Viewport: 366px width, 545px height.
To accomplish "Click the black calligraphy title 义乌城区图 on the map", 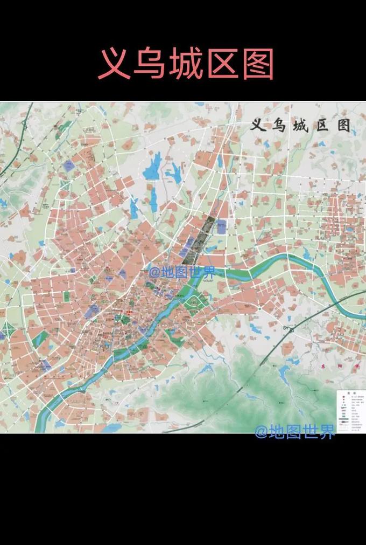I will [300, 125].
